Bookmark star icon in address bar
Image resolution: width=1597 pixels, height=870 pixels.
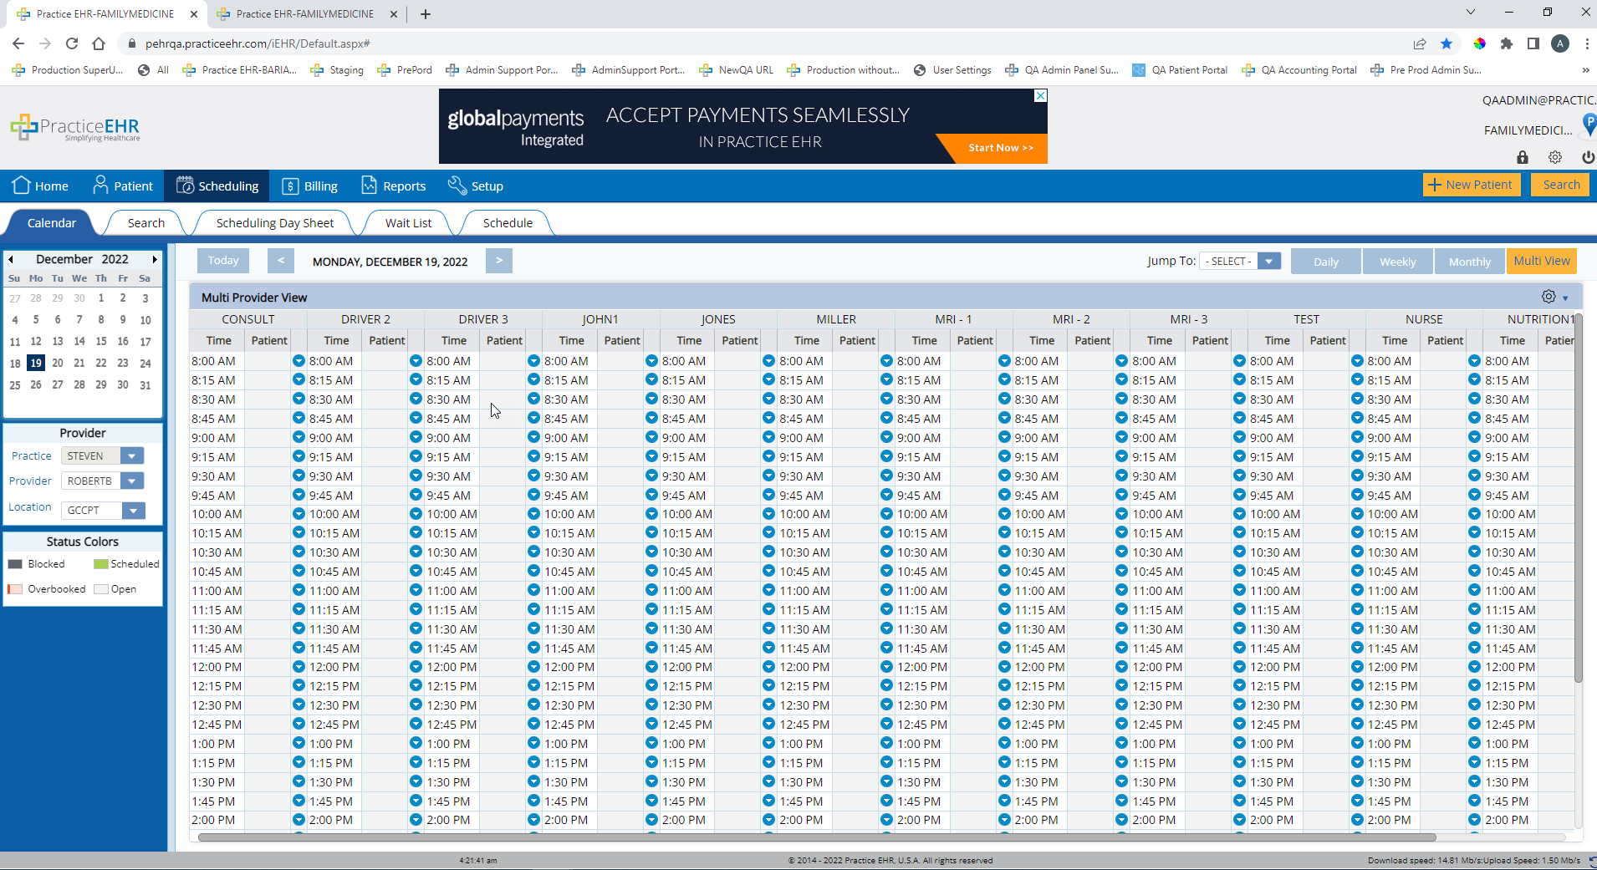[x=1446, y=43]
